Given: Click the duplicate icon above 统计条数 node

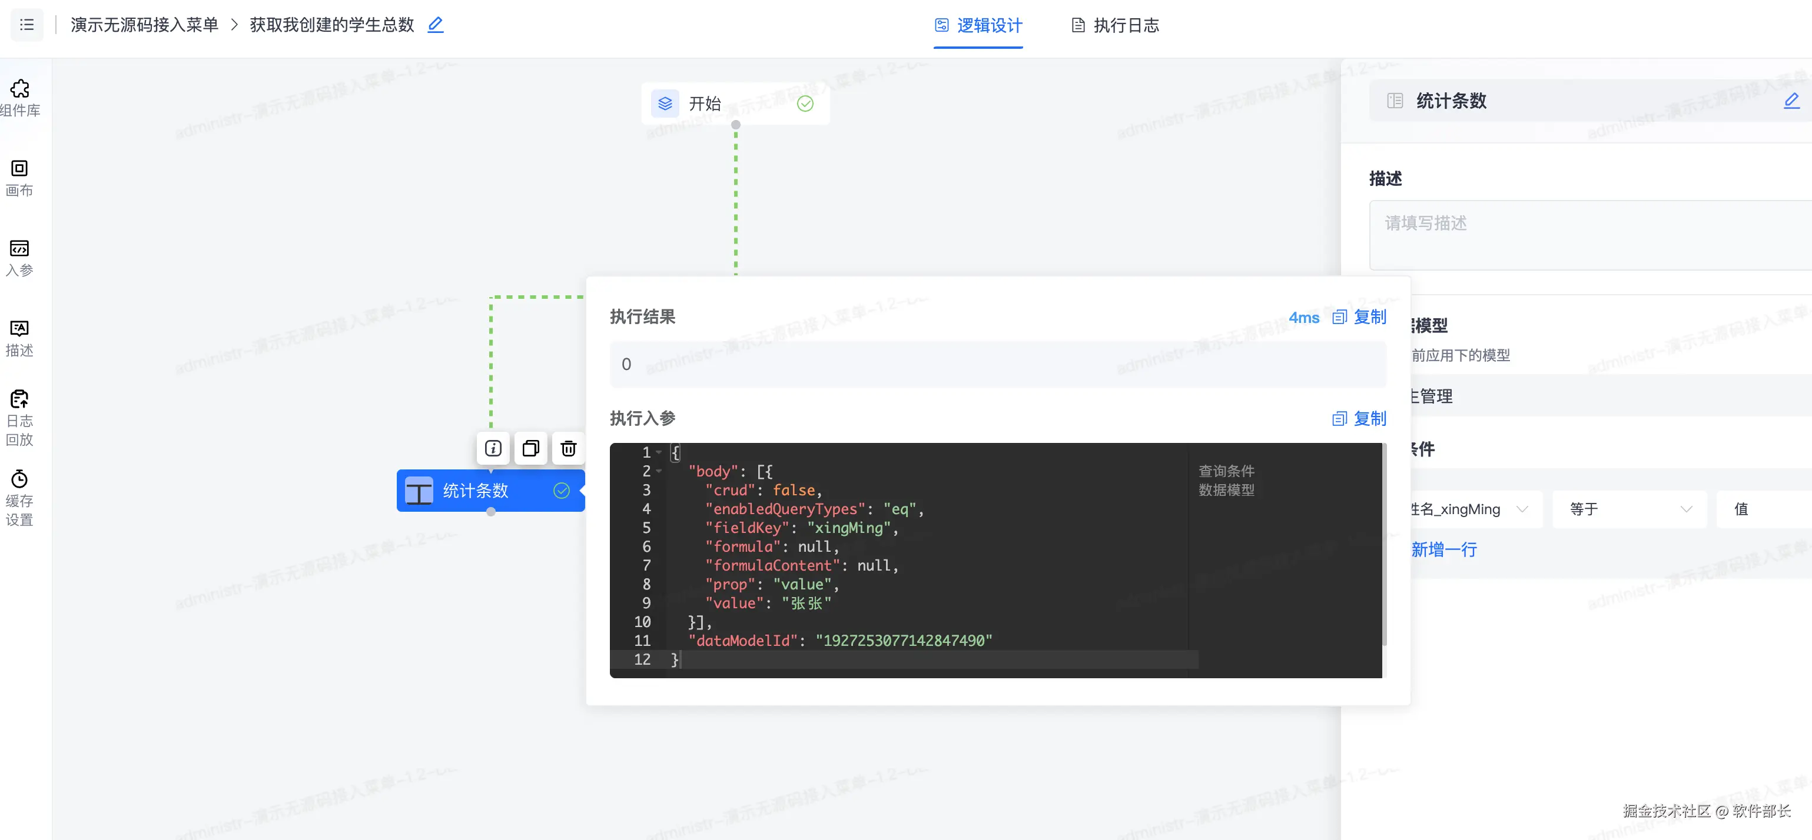Looking at the screenshot, I should pos(530,448).
